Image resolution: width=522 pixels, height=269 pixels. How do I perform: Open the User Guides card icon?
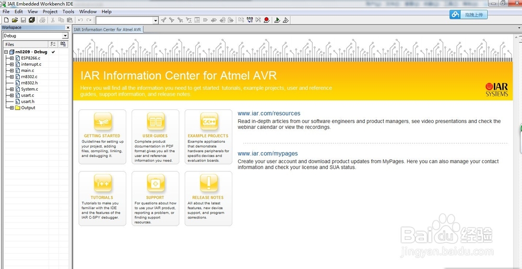point(156,121)
